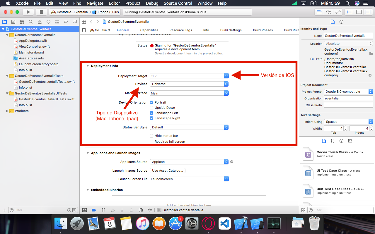Switch to the Build Settings tab
Image resolution: width=375 pixels, height=234 pixels.
tap(231, 30)
